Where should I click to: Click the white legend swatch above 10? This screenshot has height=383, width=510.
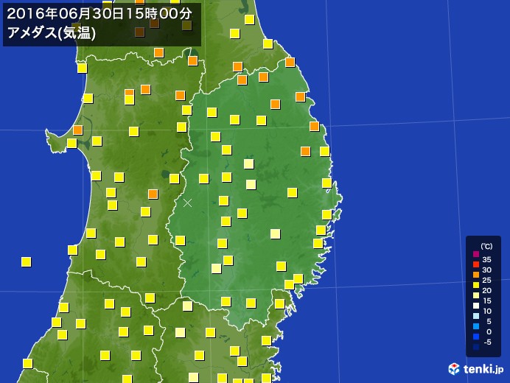click(x=476, y=306)
